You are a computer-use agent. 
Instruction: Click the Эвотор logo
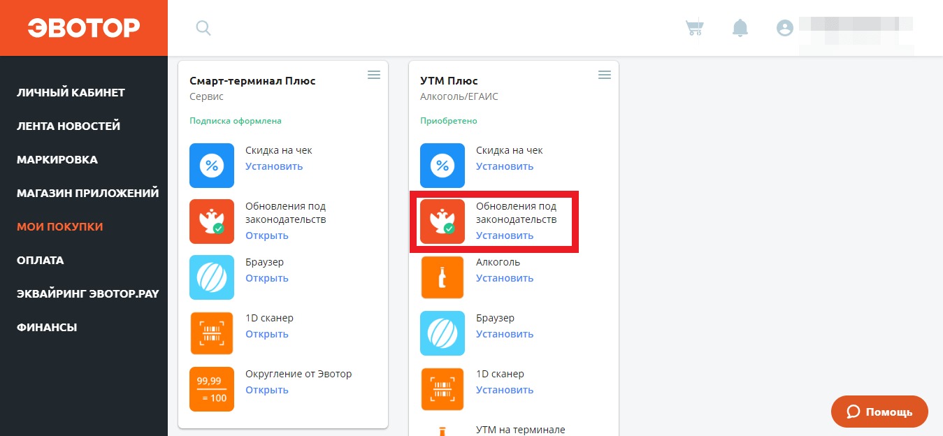click(x=84, y=28)
